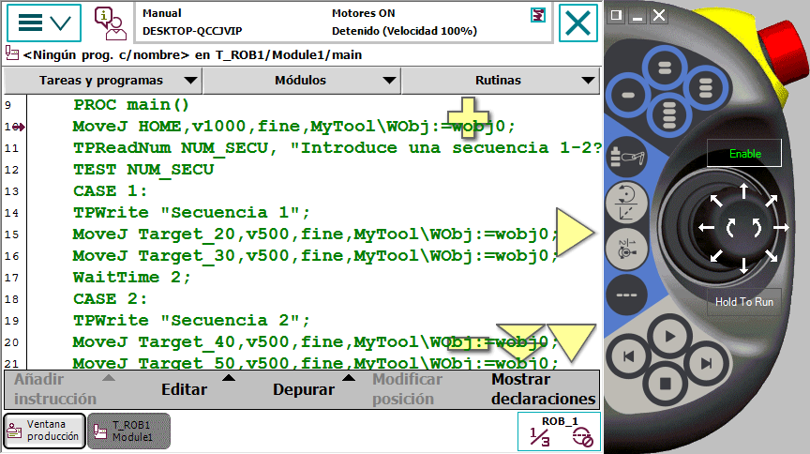The width and height of the screenshot is (810, 454).
Task: Push joystick up-left diagonal arrow
Action: pos(716,201)
